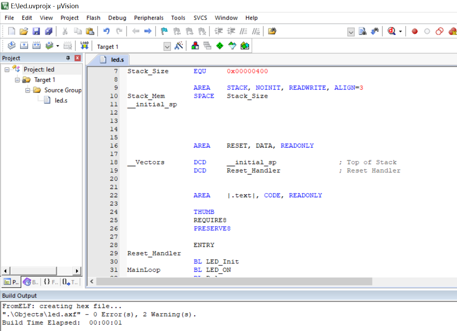
Task: Select the led.s file in project tree
Action: (x=61, y=100)
